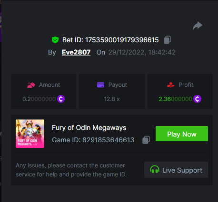
Task: Click the red Profit hand icon
Action: [171, 85]
